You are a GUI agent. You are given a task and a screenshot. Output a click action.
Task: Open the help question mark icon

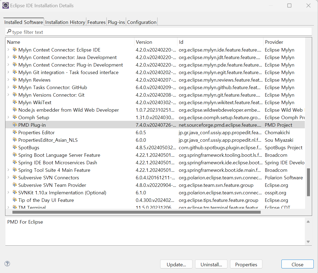click(x=8, y=264)
